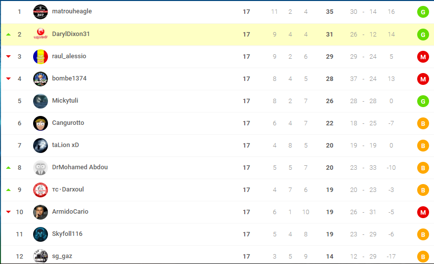Click matrouheagle's avatar icon

pyautogui.click(x=41, y=12)
